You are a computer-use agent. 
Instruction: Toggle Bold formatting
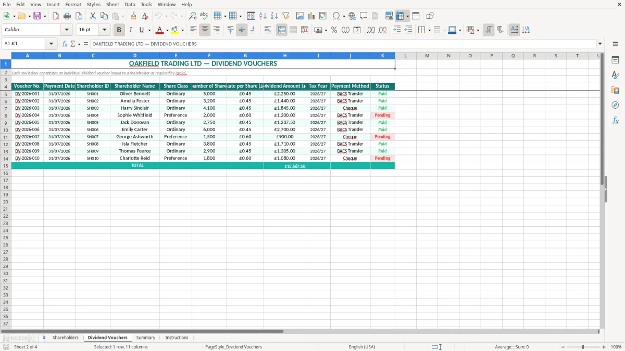(x=119, y=30)
